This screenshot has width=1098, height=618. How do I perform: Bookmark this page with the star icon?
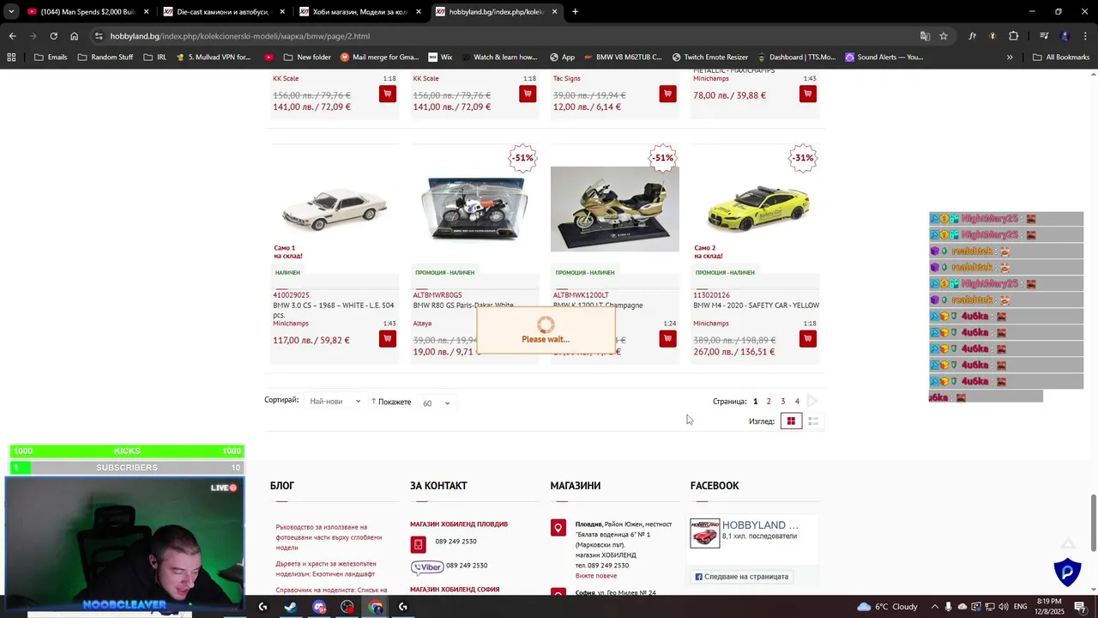pyautogui.click(x=944, y=36)
